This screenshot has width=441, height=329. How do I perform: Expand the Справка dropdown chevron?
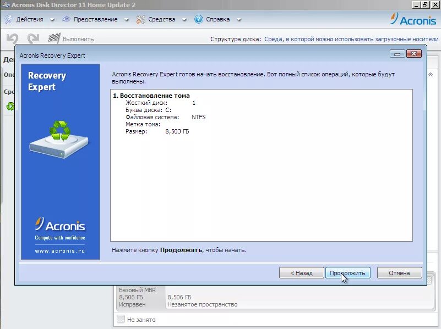(239, 19)
